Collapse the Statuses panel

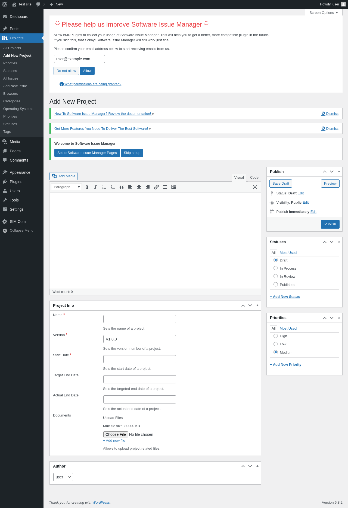339,242
